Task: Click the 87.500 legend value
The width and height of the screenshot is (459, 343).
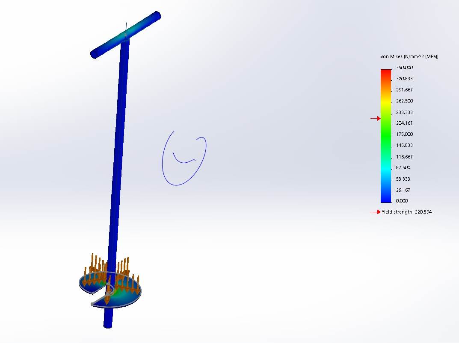Action: [403, 167]
